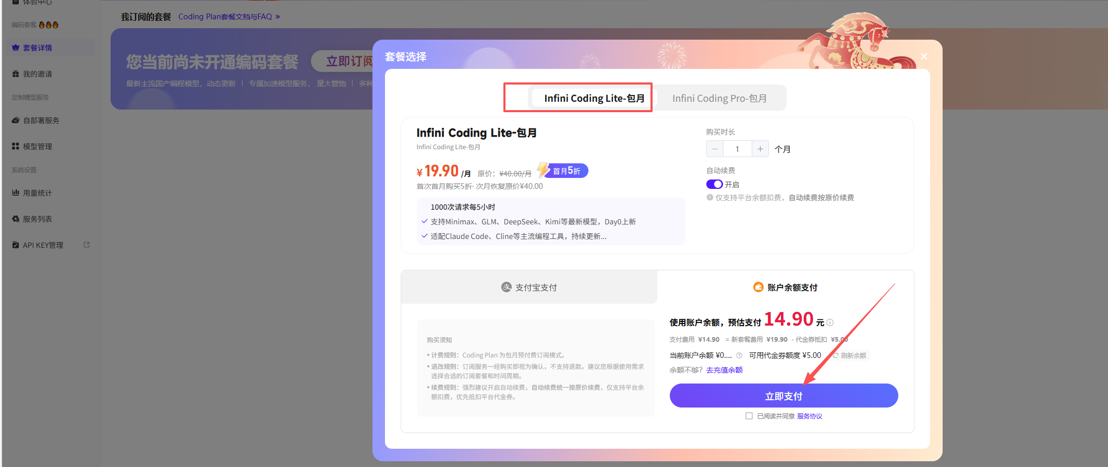Click the 立即支付 button
Screen dimensions: 1108x467
[784, 396]
